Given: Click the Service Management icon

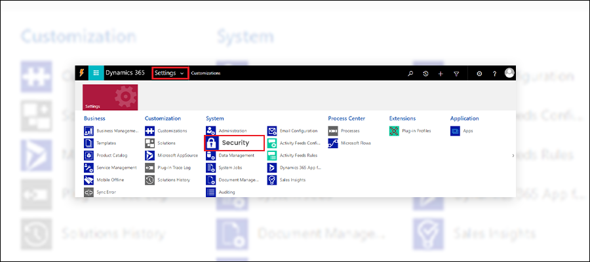Looking at the screenshot, I should tap(88, 168).
